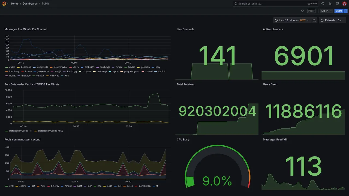Open the help question mark icon
The height and width of the screenshot is (196, 349).
click(323, 4)
